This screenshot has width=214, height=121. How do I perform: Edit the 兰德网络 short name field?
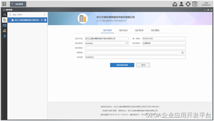pos(164,43)
